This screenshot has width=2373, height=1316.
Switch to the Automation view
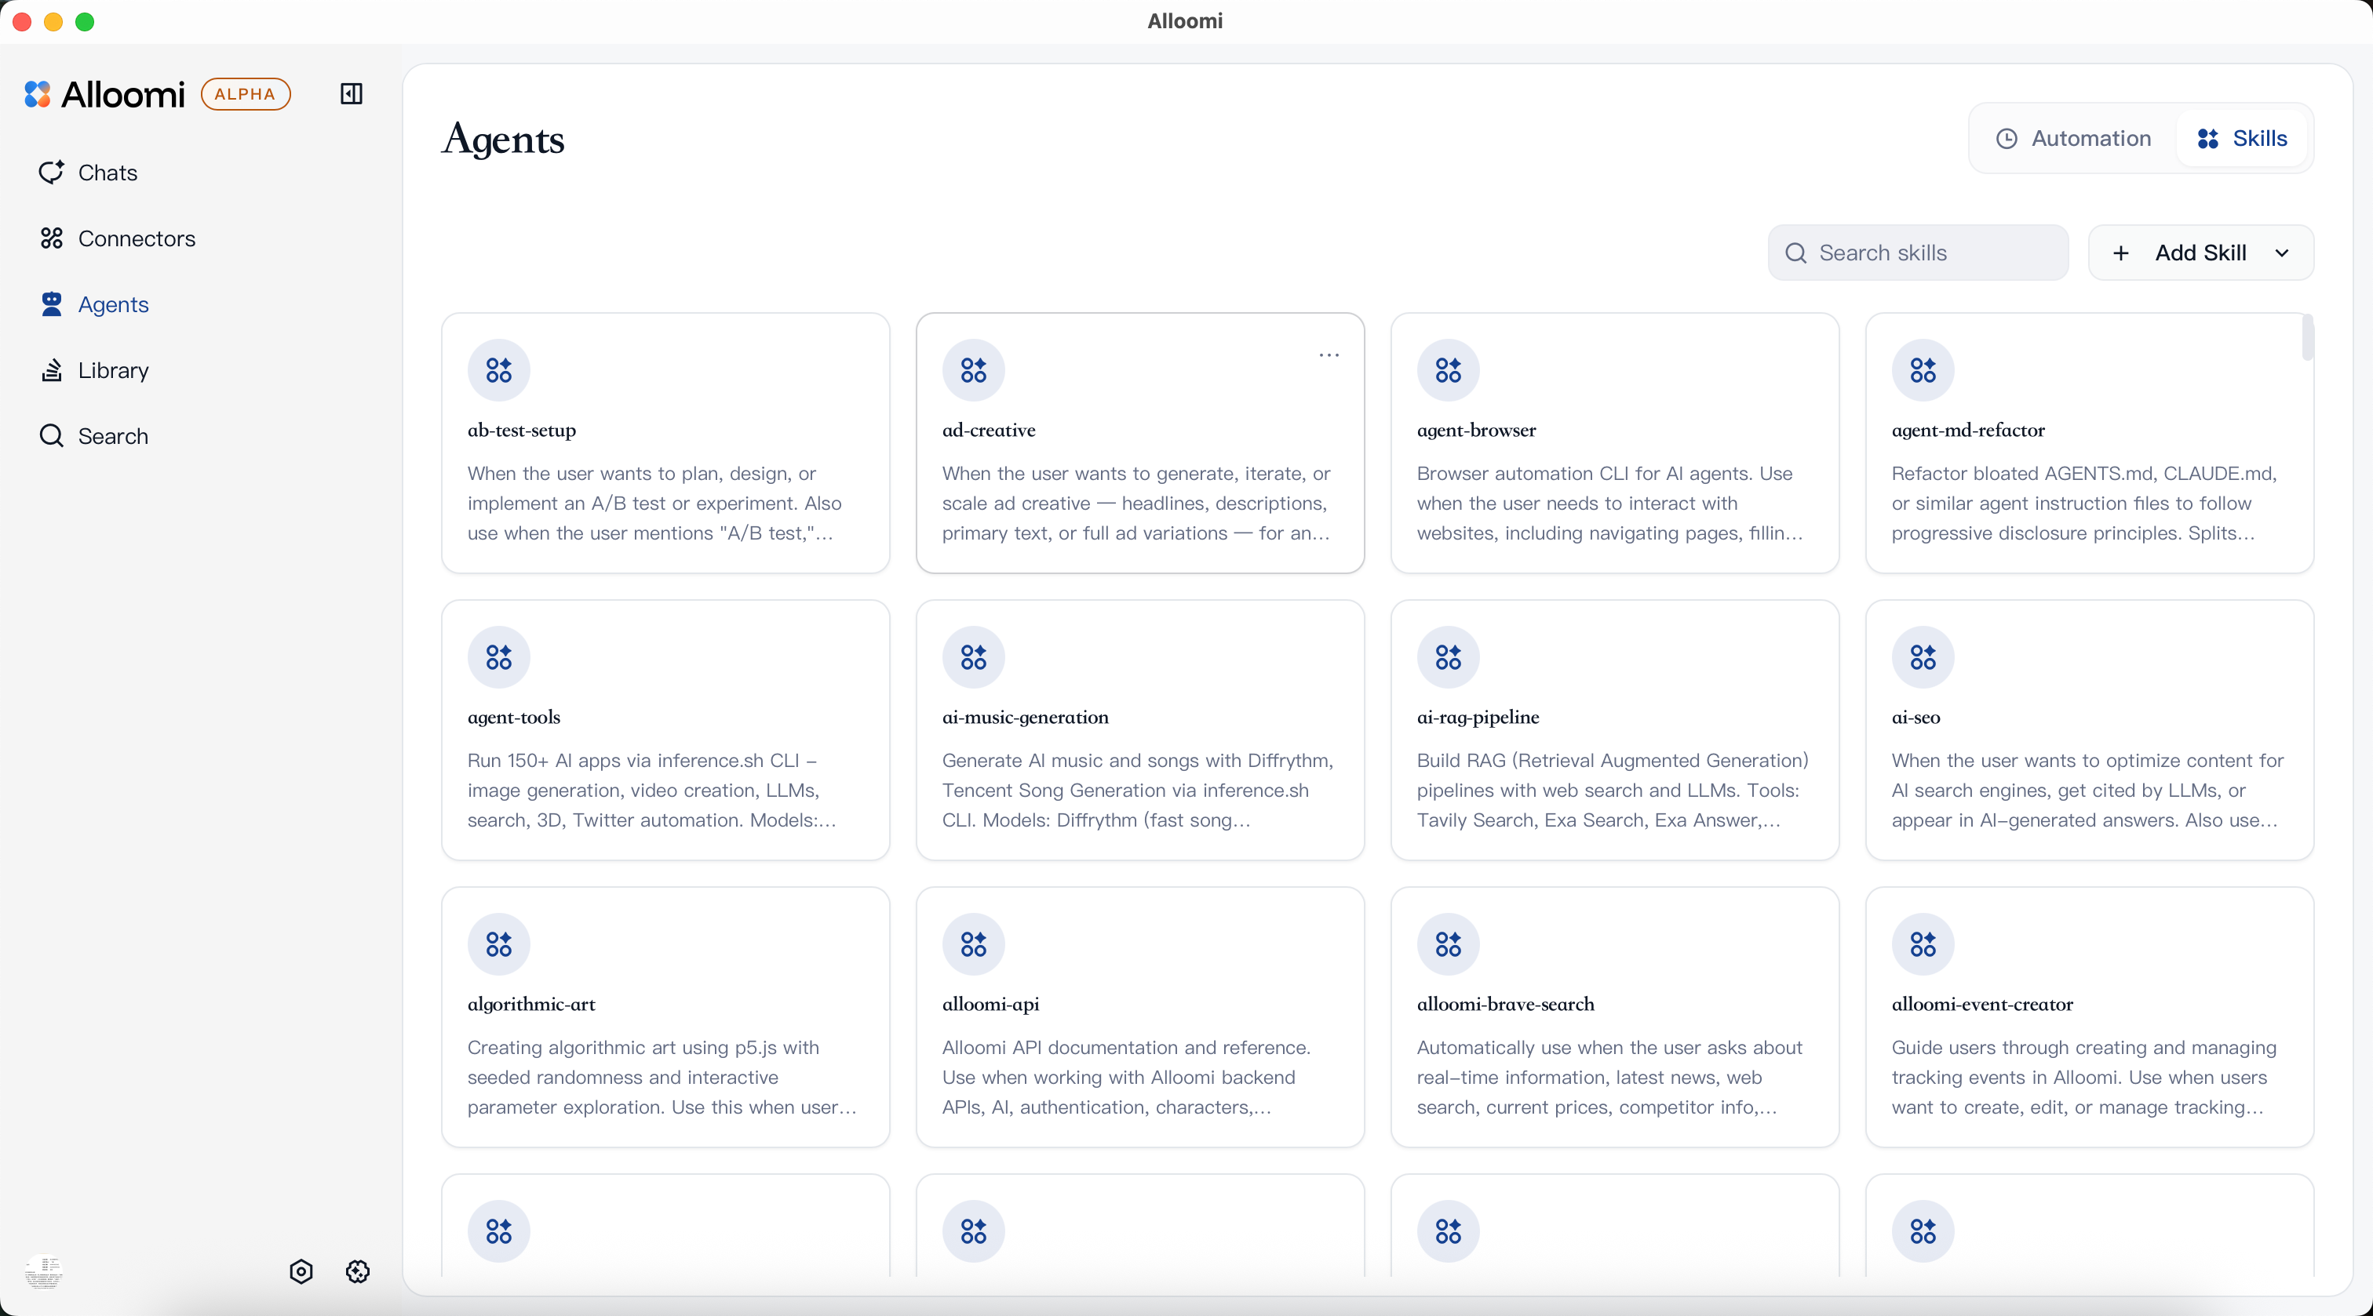click(2073, 138)
